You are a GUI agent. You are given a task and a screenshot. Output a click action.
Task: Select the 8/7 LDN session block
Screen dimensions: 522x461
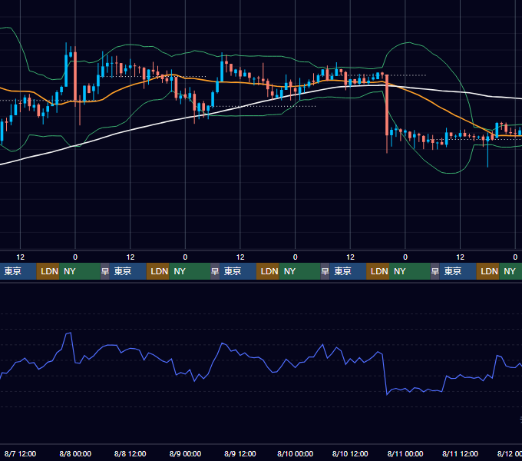48,271
